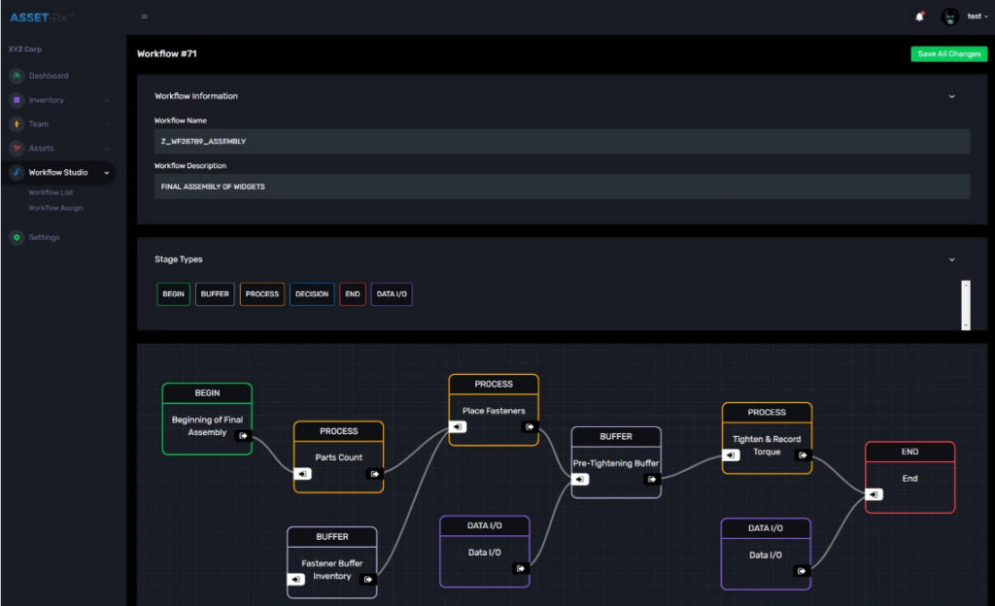Click the hamburger menu icon in top bar
Image resolution: width=995 pixels, height=606 pixels.
pyautogui.click(x=145, y=17)
